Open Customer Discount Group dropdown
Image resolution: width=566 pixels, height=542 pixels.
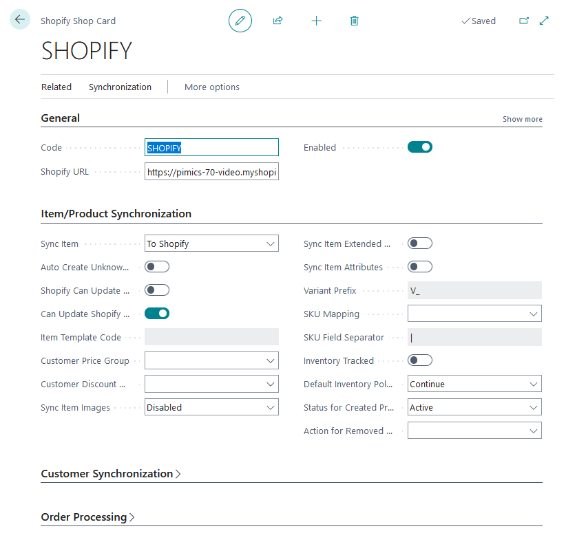(211, 384)
